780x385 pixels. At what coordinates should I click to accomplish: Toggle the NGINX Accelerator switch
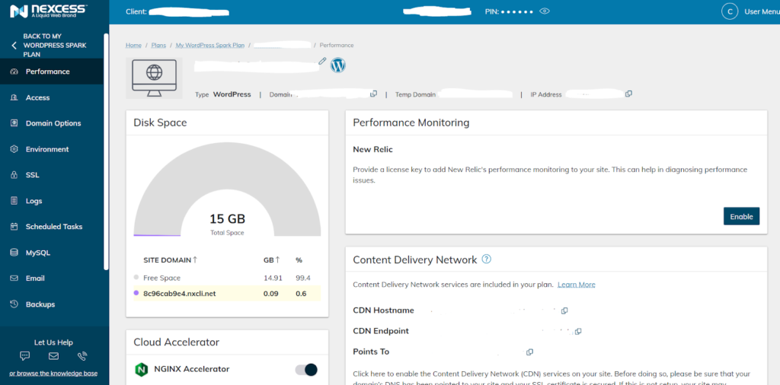pyautogui.click(x=306, y=369)
